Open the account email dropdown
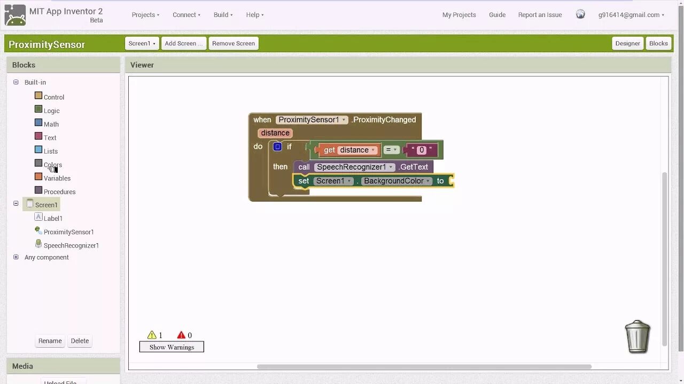This screenshot has height=384, width=684. (631, 15)
